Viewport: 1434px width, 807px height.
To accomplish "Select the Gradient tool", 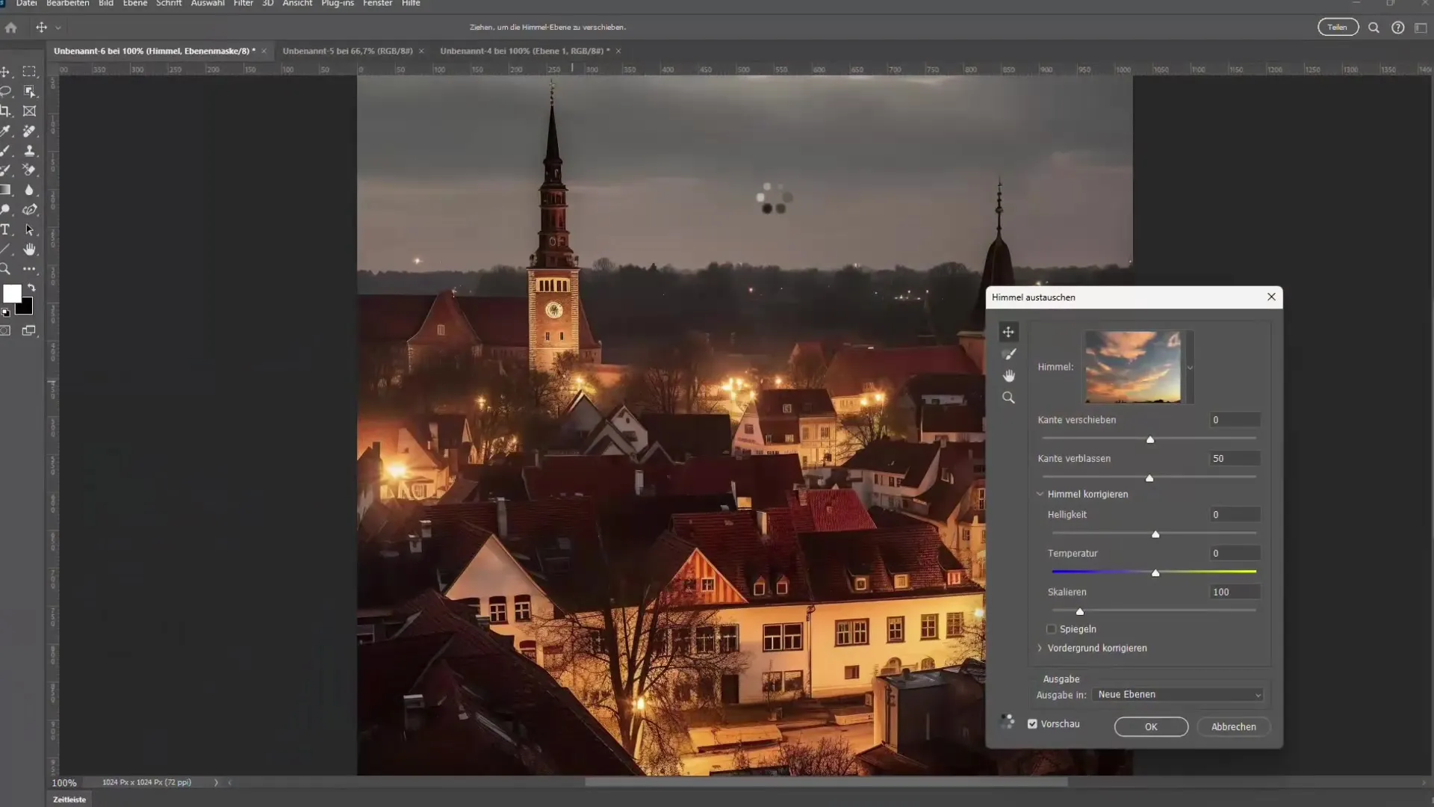I will pyautogui.click(x=6, y=190).
